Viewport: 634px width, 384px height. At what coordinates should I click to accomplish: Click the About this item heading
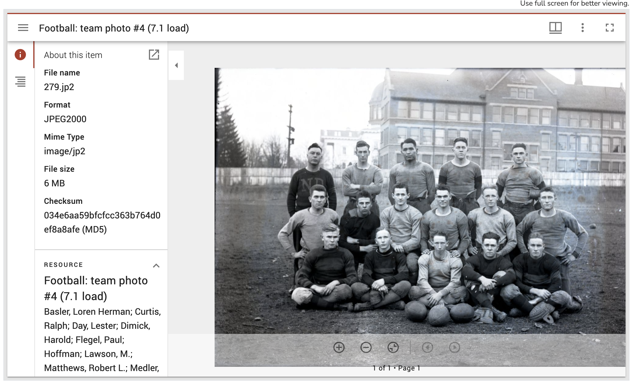pyautogui.click(x=73, y=55)
